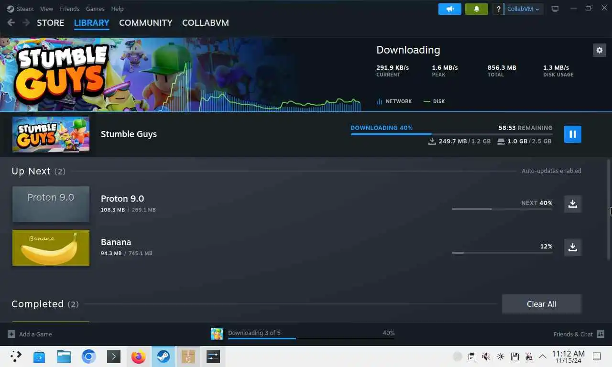Click the DISK graph legend

coord(434,101)
